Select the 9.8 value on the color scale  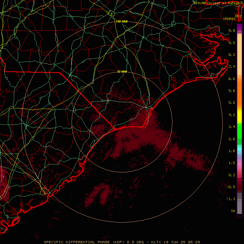click(x=232, y=31)
